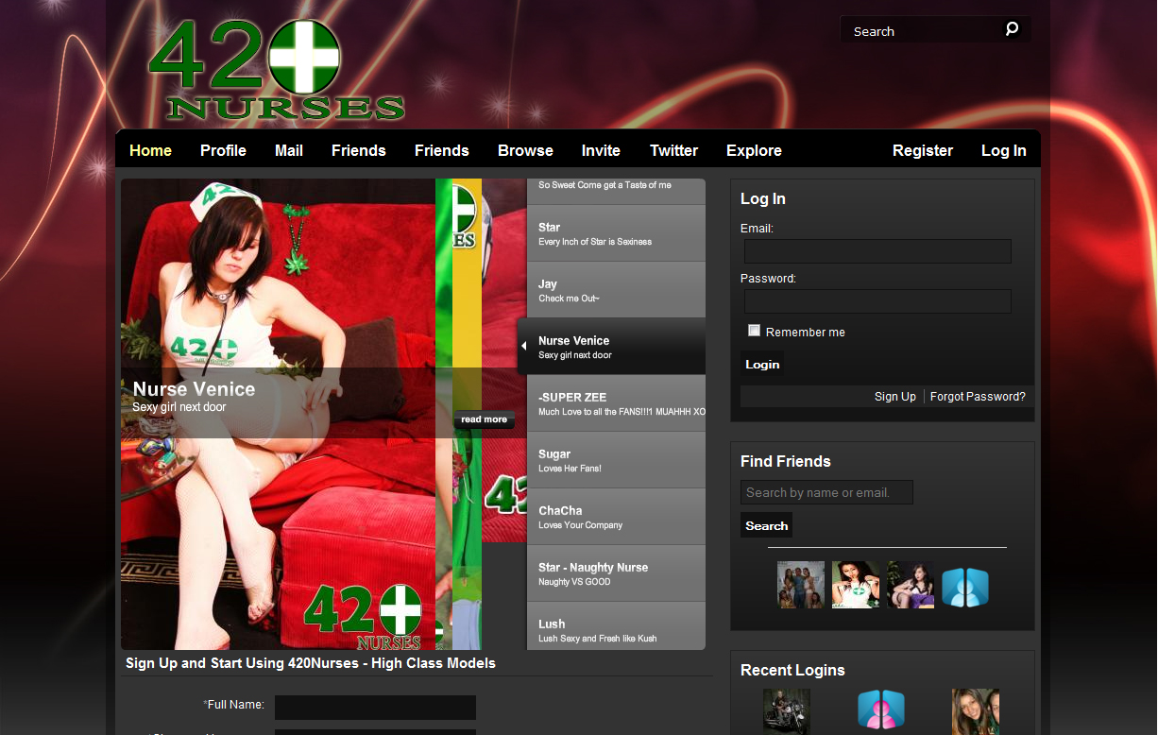
Task: Select the Jay slide entry
Action: (616, 290)
